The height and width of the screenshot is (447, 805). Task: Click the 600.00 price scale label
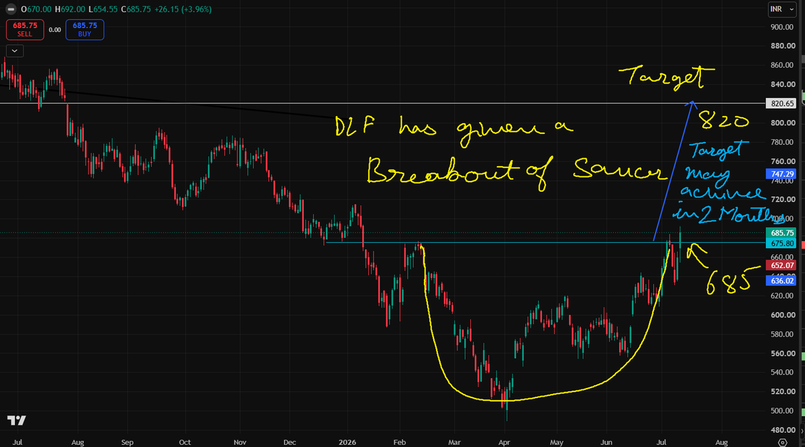click(x=782, y=315)
